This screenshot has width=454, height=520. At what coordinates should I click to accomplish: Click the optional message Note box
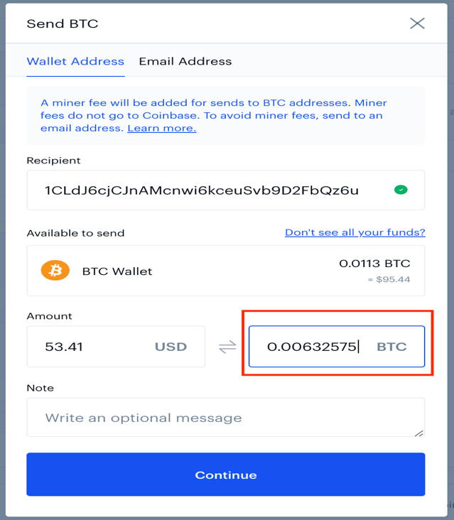(226, 417)
